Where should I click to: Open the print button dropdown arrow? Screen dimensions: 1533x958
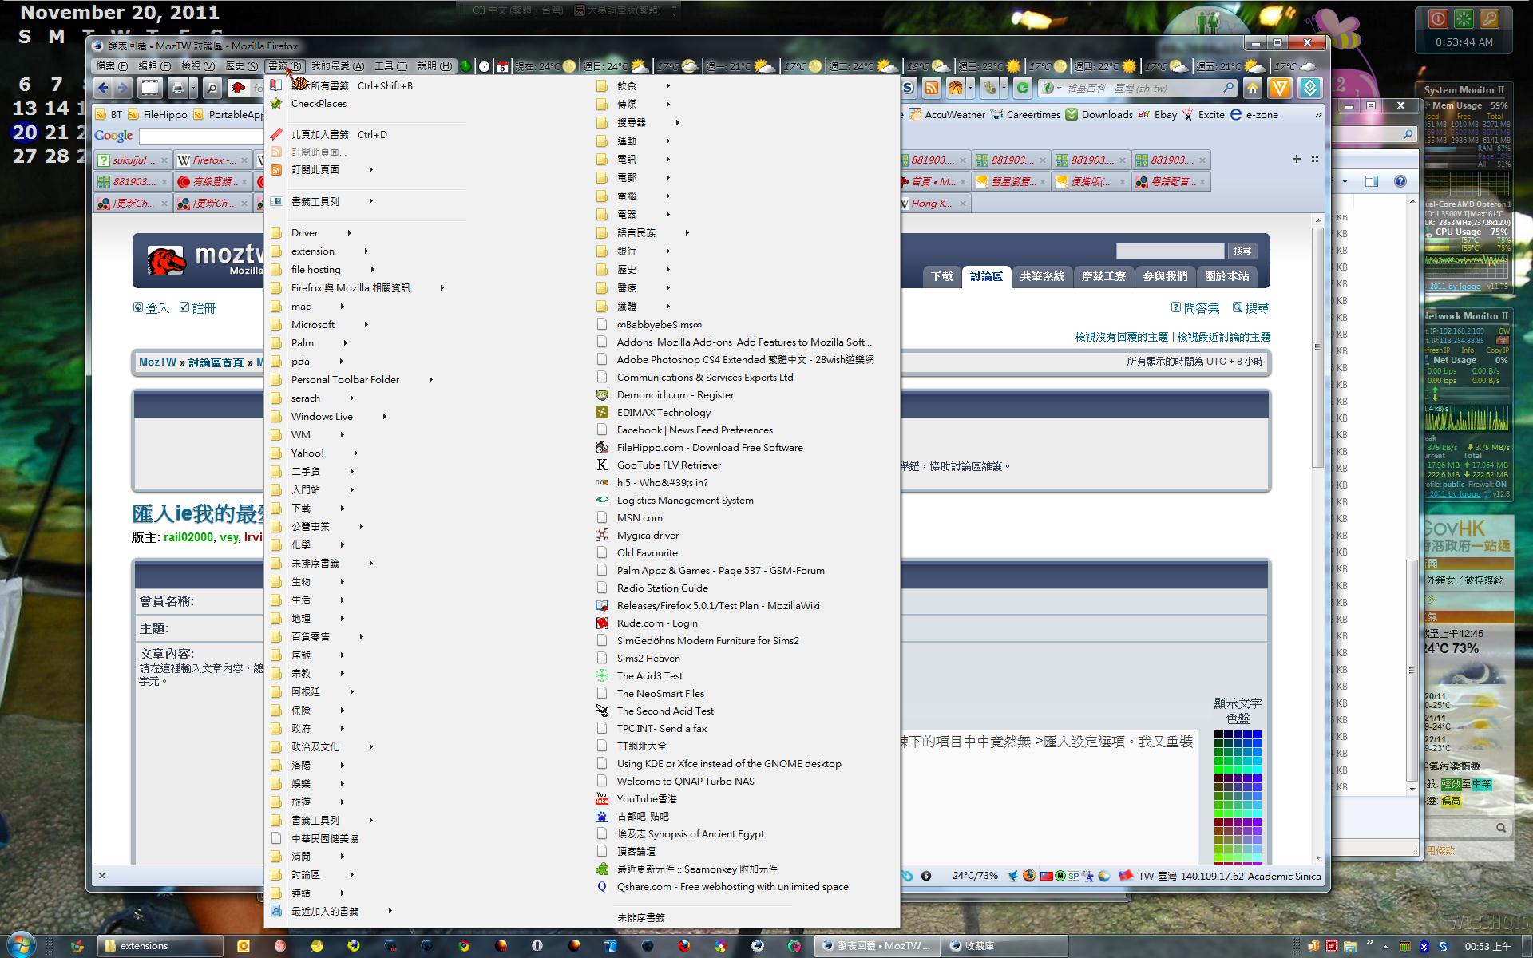(x=192, y=88)
